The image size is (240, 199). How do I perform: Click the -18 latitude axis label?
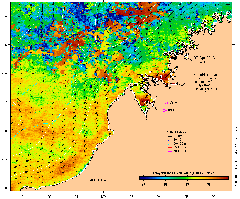click(x=4, y=131)
